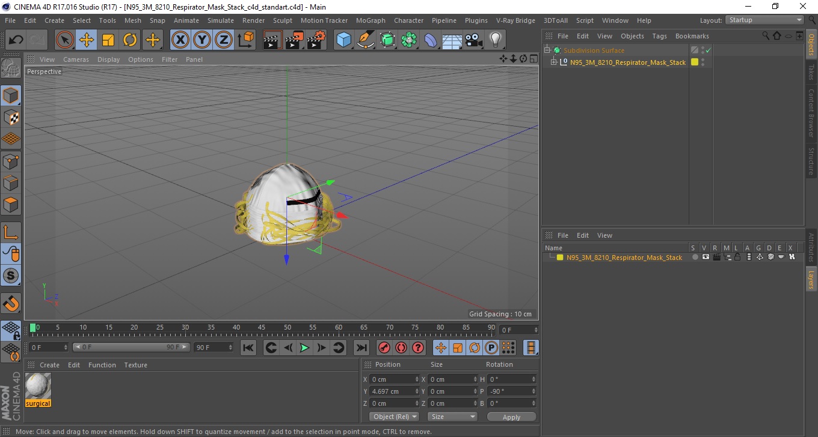Select the surgical material thumbnail
818x437 pixels.
coord(38,386)
